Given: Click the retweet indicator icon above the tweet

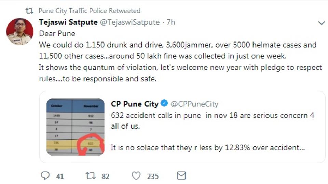Looking at the screenshot, I should 30,11.
